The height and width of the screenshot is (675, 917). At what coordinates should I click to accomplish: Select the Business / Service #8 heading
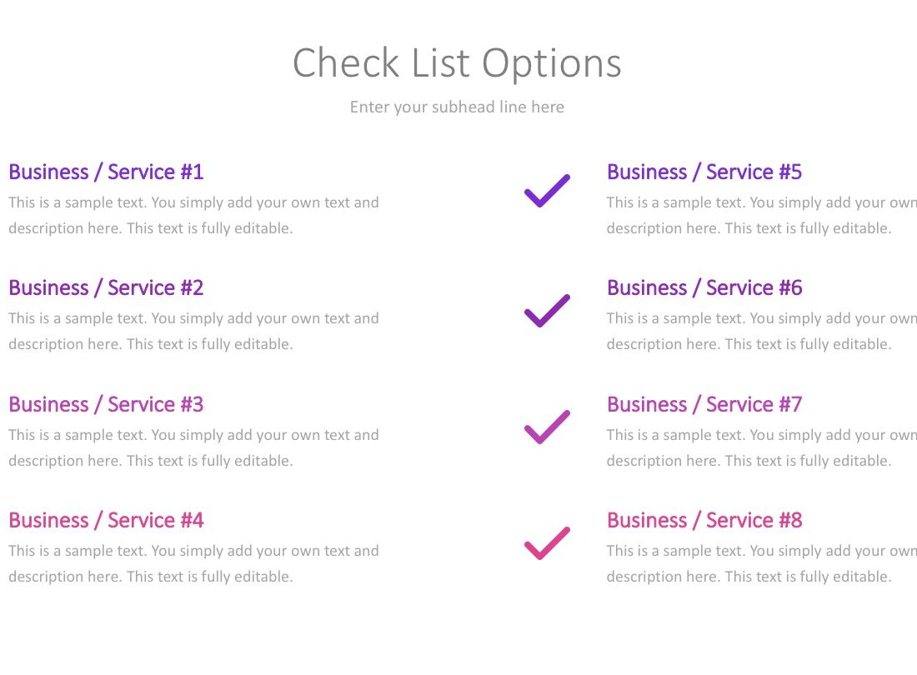(704, 520)
